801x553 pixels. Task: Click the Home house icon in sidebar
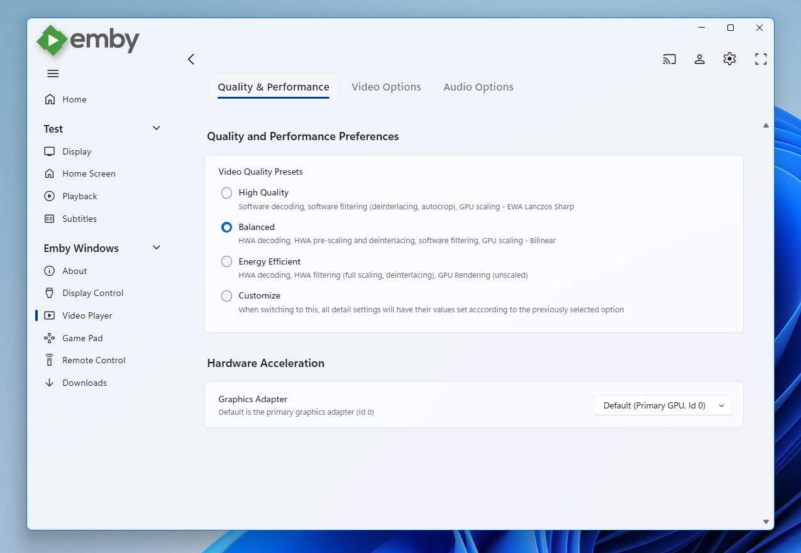[50, 99]
